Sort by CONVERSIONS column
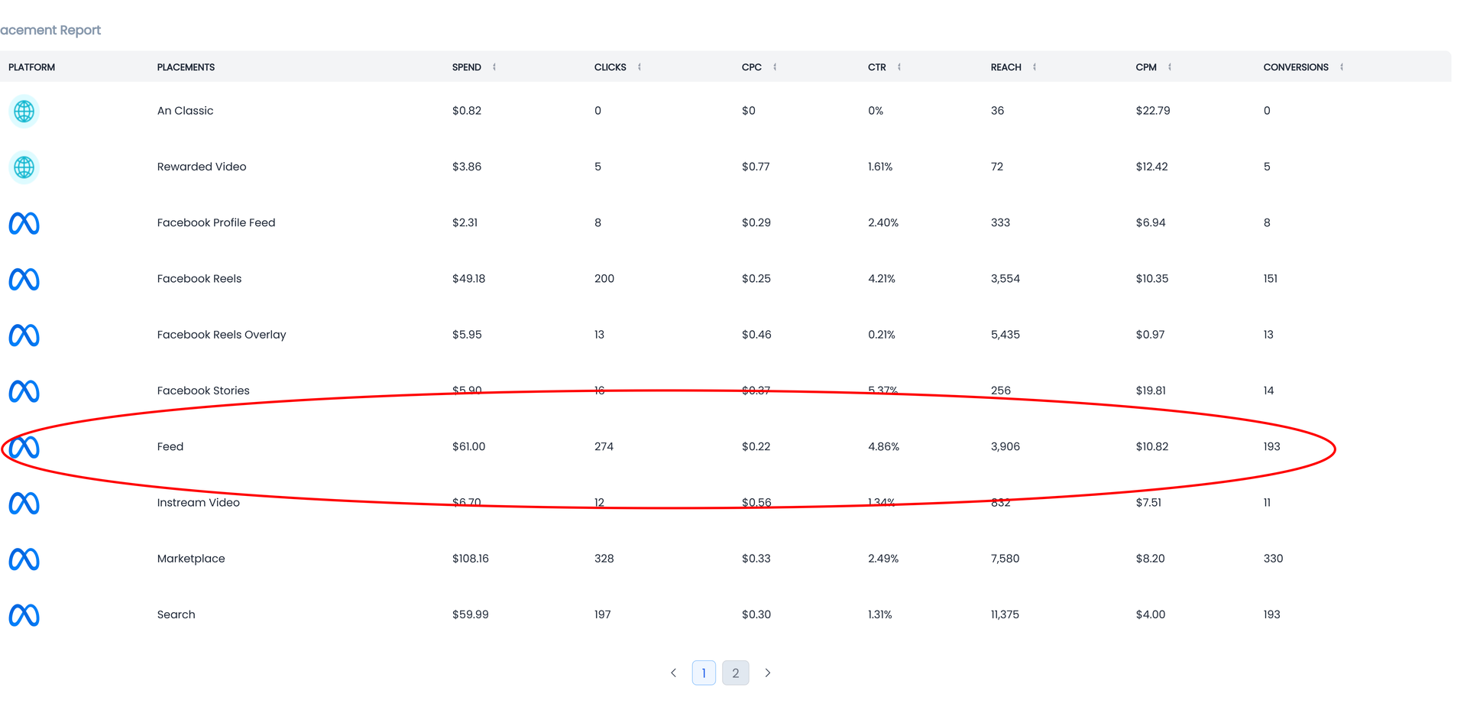The height and width of the screenshot is (713, 1467). click(x=1342, y=67)
